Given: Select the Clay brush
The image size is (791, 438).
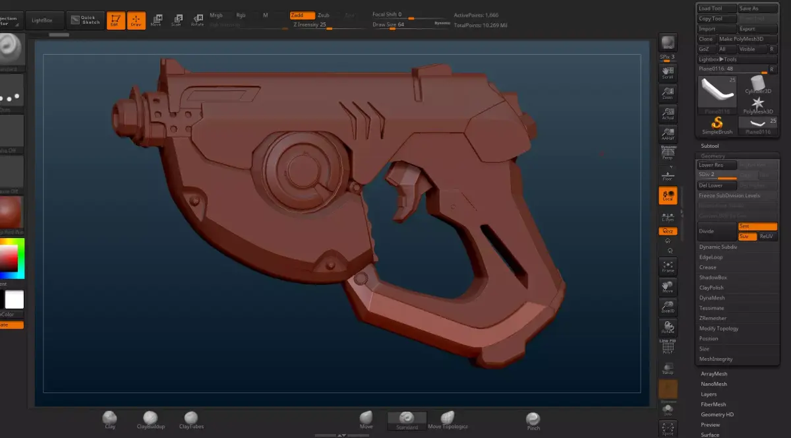Looking at the screenshot, I should (x=110, y=420).
